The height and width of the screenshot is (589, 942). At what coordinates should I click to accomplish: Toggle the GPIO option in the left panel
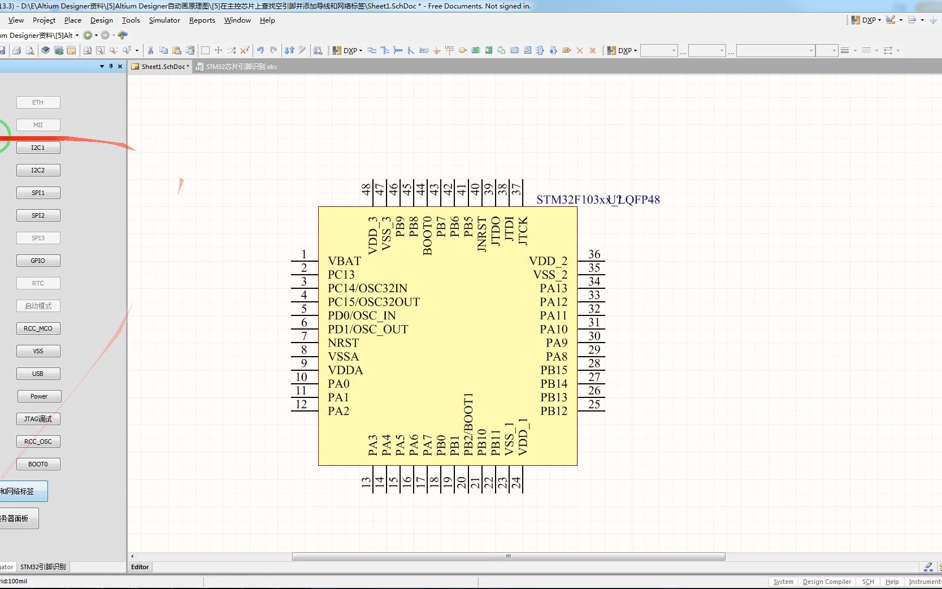point(38,261)
